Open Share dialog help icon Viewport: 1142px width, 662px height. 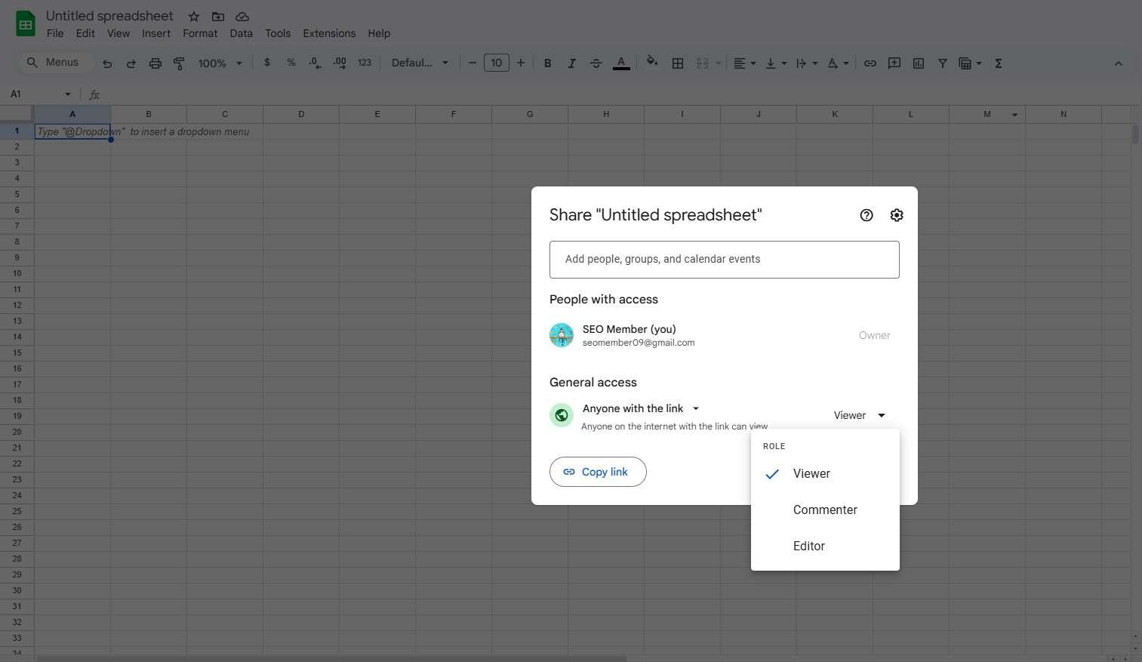click(867, 215)
